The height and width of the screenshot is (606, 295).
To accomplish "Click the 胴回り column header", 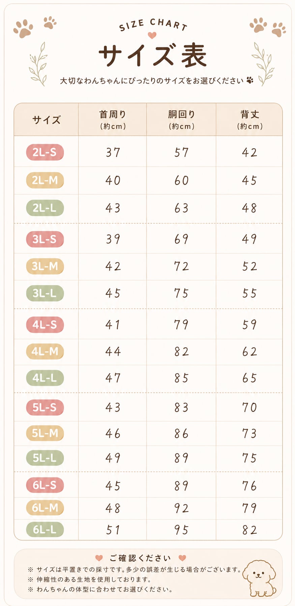I will [182, 120].
